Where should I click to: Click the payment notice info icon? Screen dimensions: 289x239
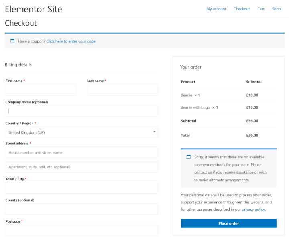(x=189, y=157)
